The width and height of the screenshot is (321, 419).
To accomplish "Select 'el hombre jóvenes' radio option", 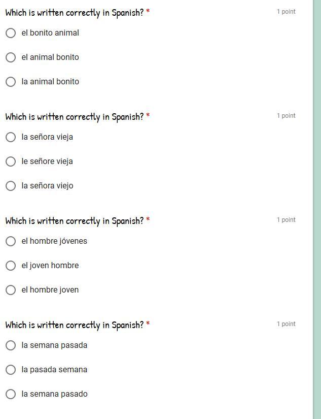I will [11, 241].
